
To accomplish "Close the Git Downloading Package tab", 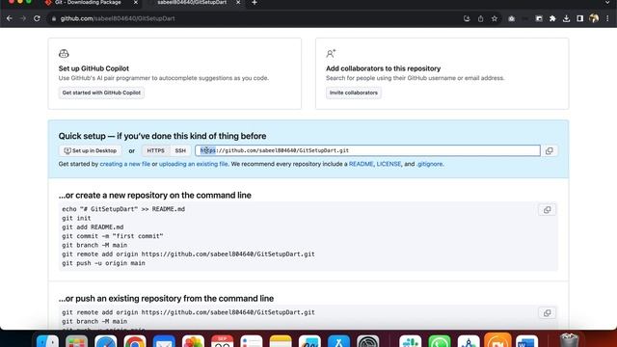I will tap(136, 3).
